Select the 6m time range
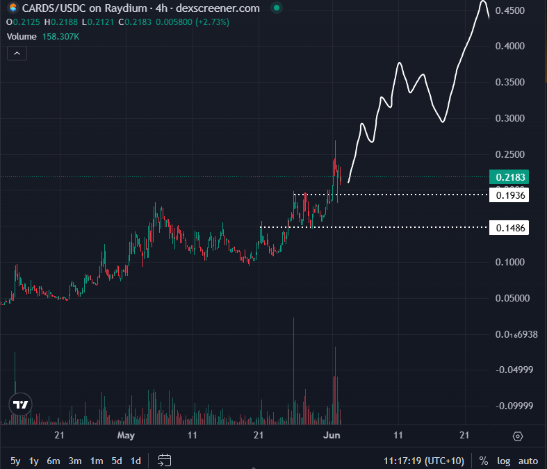Screen dimensions: 547x469 [54, 461]
